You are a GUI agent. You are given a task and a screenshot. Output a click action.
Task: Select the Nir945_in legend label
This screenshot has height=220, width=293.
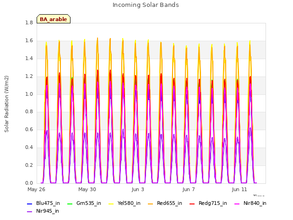tap(48, 211)
